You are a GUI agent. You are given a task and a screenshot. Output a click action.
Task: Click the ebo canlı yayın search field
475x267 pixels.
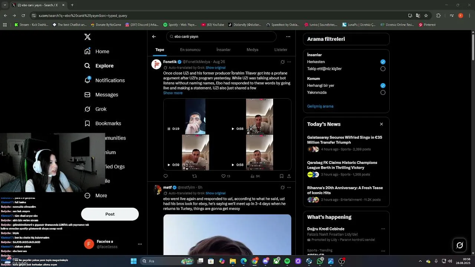point(221,37)
